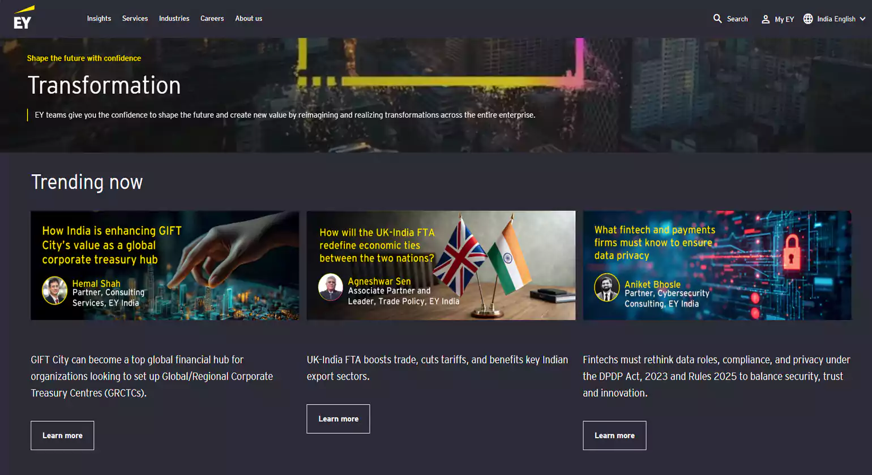Click Learn more under fintech data privacy article
This screenshot has height=475, width=872.
[x=614, y=435]
